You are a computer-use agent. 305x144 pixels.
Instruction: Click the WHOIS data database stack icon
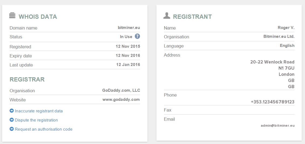tap(12, 16)
